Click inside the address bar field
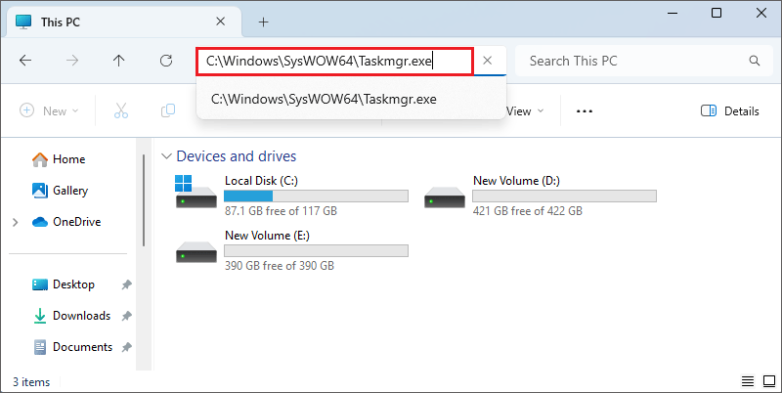This screenshot has height=393, width=782. [334, 62]
